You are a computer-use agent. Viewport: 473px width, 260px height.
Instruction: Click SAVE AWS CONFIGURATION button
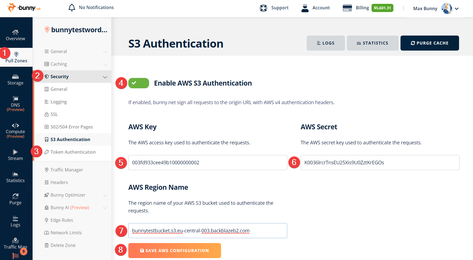[x=175, y=250]
